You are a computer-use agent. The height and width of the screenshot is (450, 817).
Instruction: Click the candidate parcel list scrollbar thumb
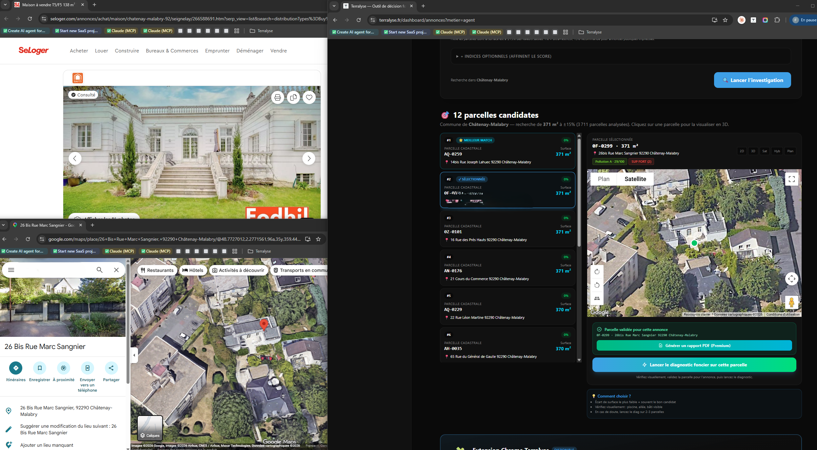[579, 193]
